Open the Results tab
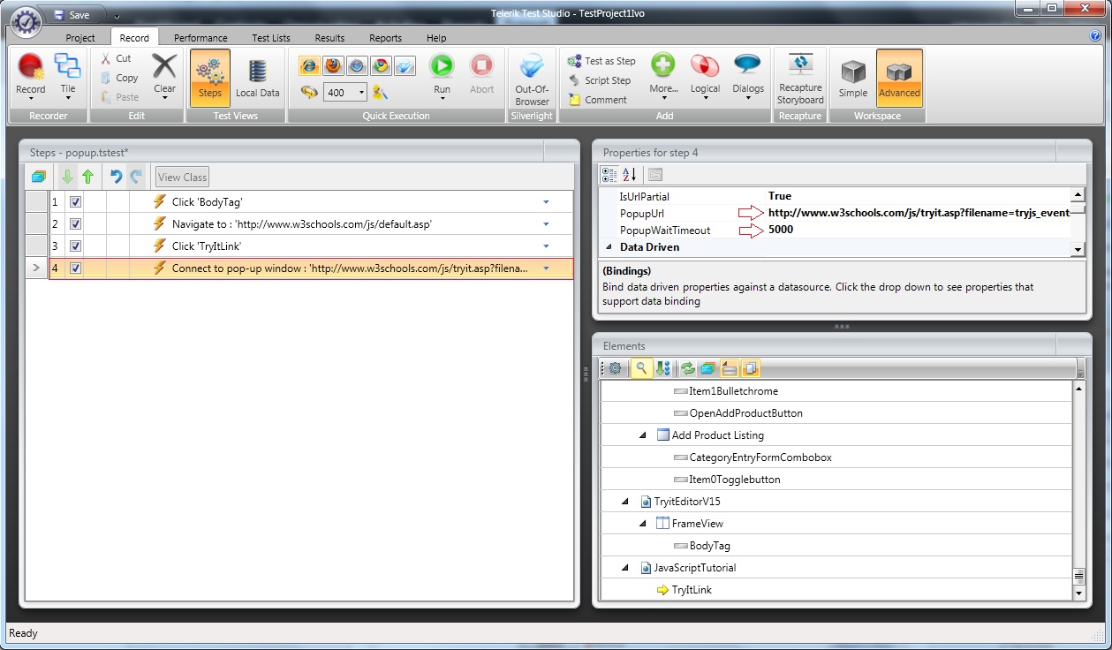 click(x=329, y=38)
